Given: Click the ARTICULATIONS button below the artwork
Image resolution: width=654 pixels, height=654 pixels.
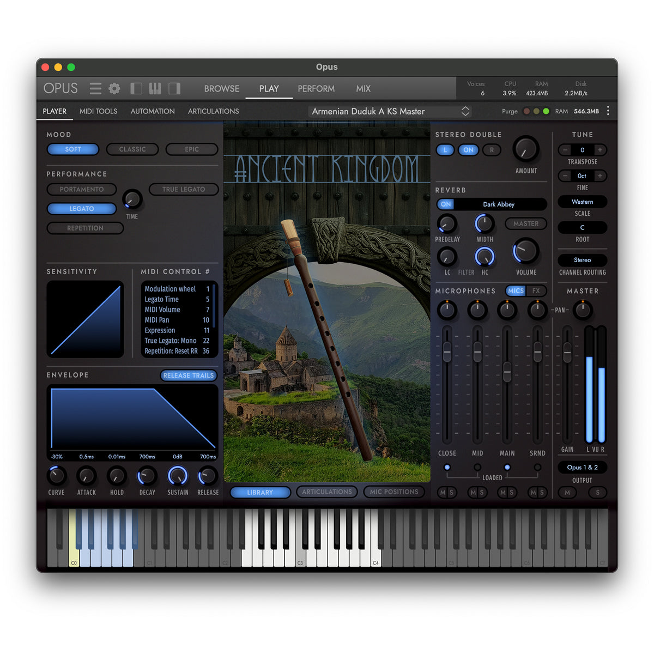Looking at the screenshot, I should click(x=327, y=492).
